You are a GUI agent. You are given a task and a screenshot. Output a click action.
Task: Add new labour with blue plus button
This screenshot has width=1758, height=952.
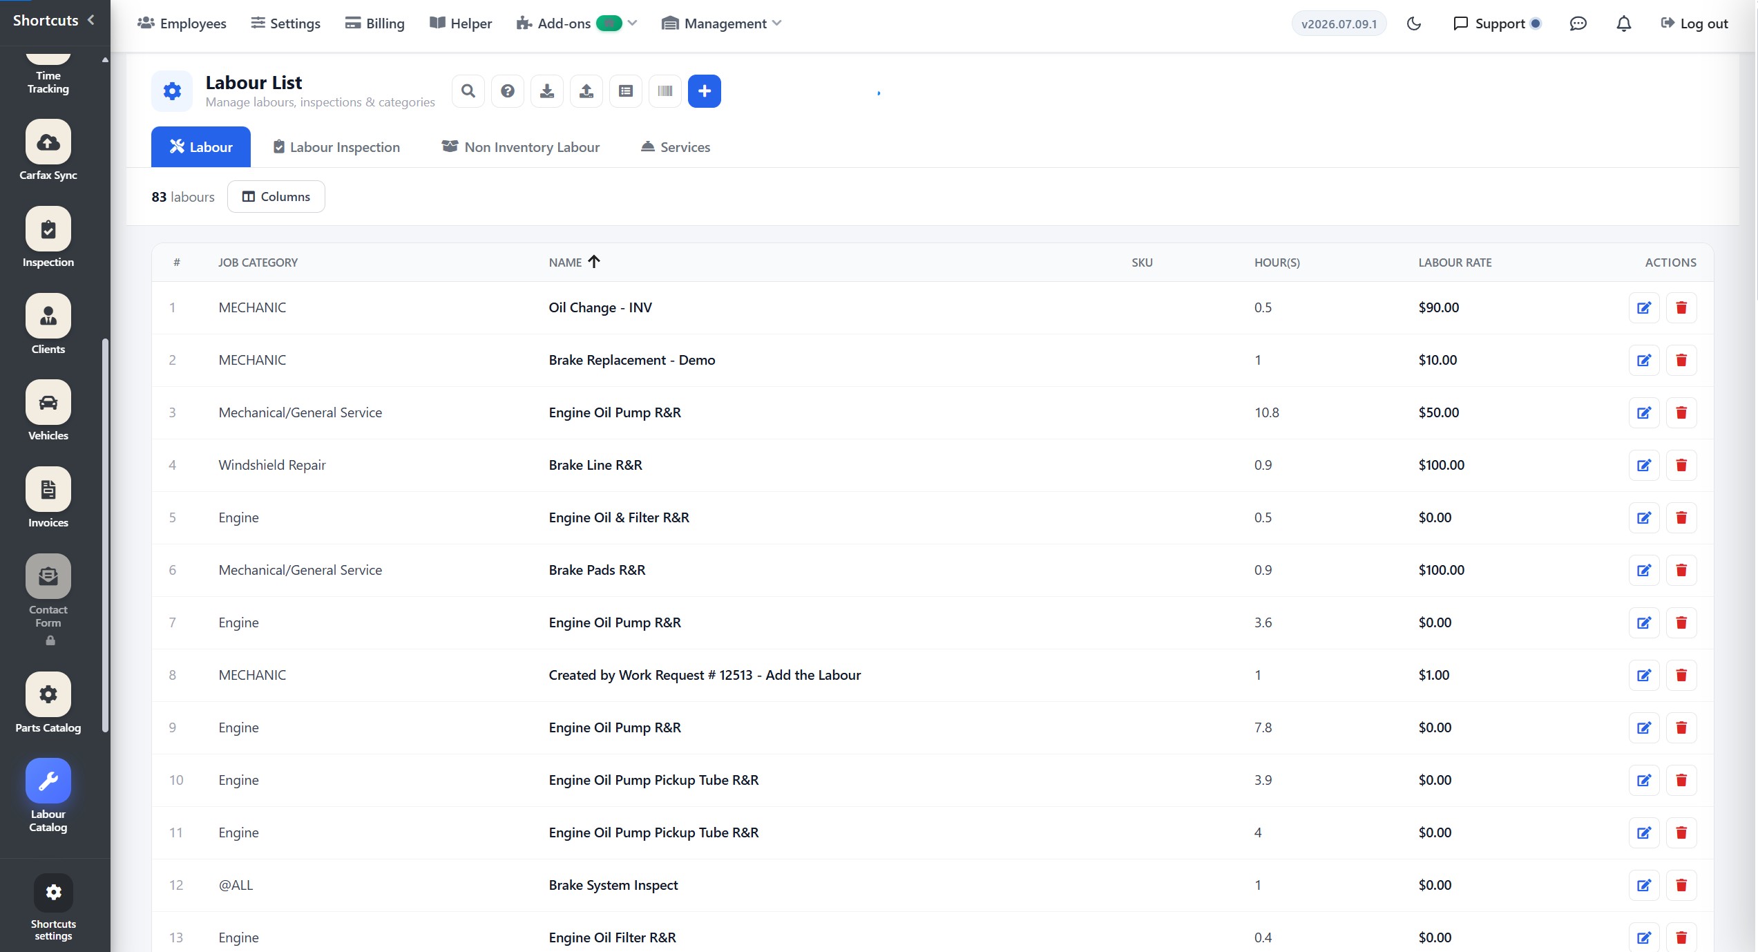coord(705,91)
